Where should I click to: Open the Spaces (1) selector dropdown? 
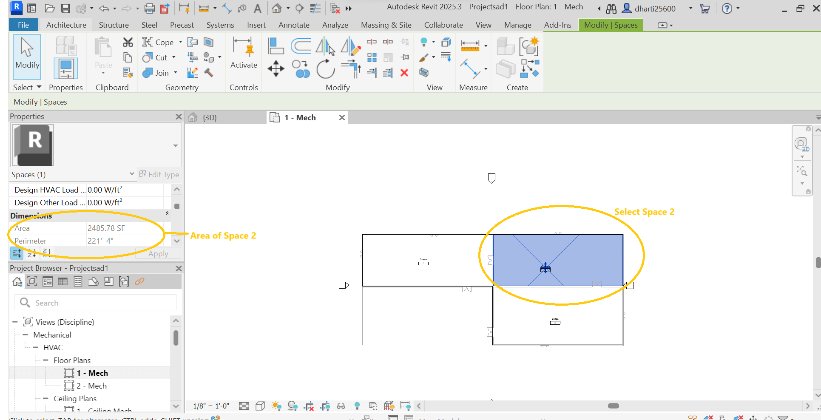(131, 174)
